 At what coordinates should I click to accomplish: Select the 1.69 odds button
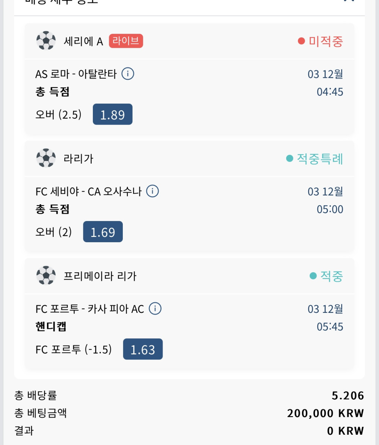[x=103, y=232]
